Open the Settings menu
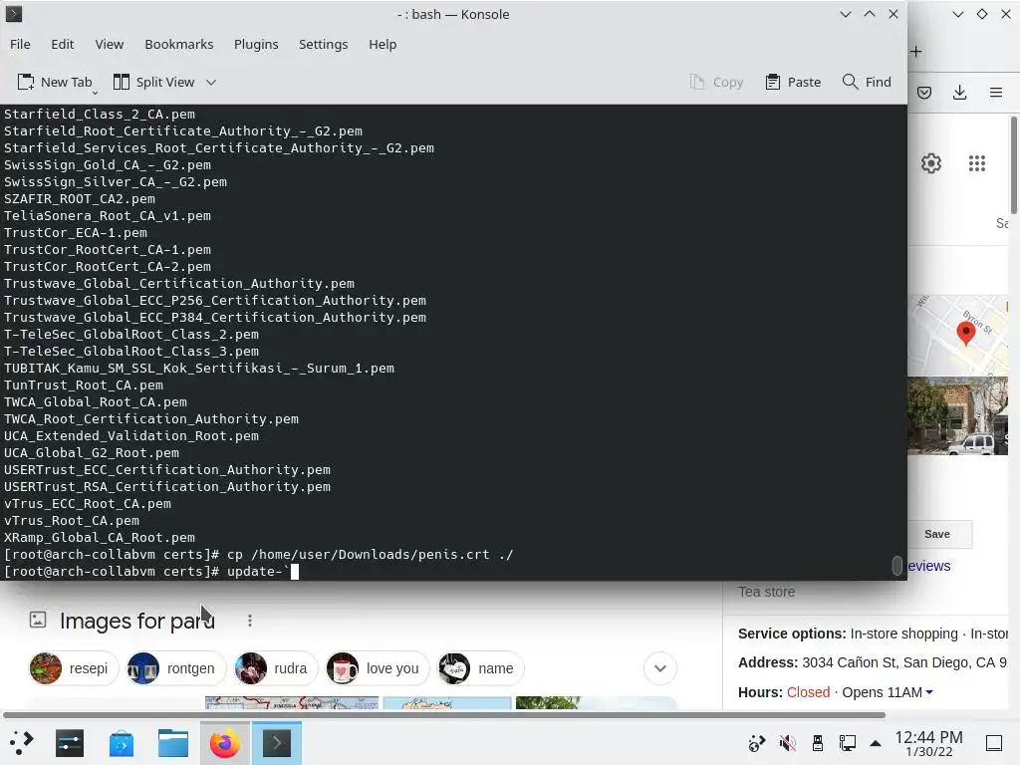 324,44
